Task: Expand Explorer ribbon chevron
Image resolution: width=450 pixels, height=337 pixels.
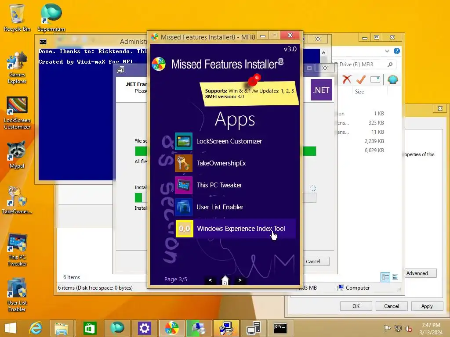Action: coord(387,51)
